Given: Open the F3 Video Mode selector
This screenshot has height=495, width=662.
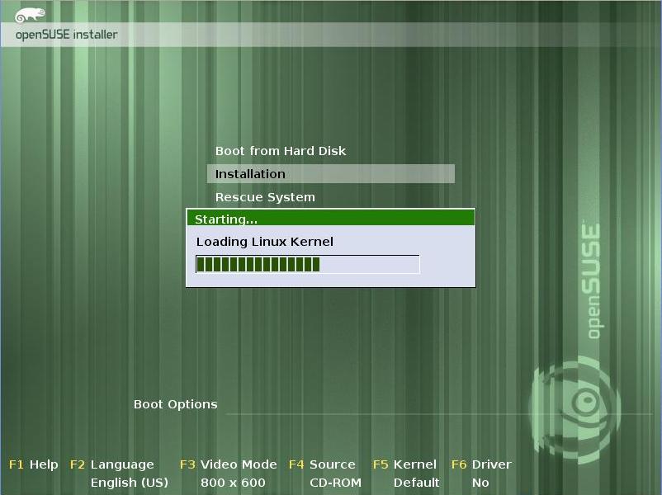Looking at the screenshot, I should (x=228, y=464).
